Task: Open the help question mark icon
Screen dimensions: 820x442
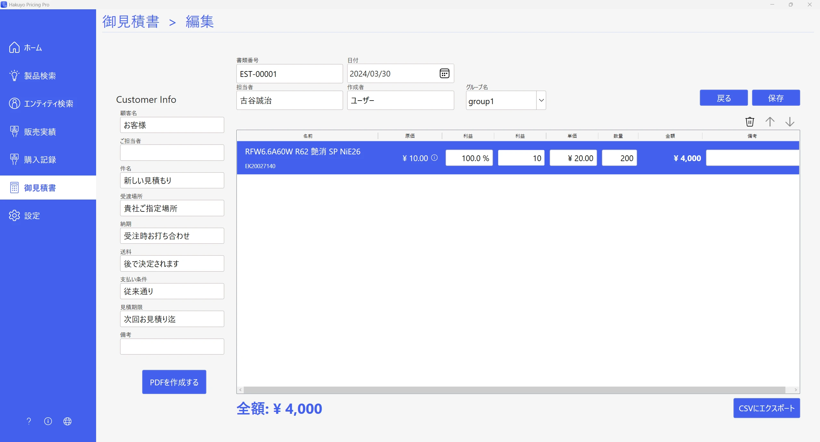Action: (29, 421)
